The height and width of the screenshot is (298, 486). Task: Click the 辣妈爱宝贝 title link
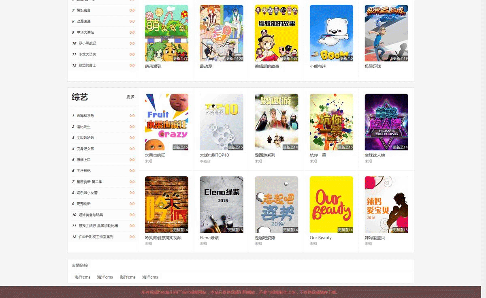coord(375,238)
